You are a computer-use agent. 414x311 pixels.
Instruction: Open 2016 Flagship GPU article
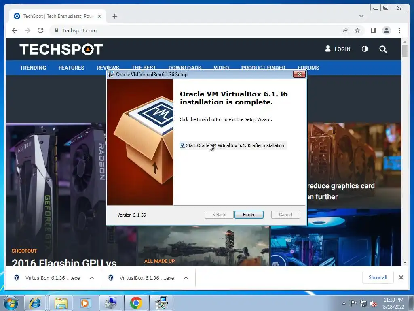(x=64, y=262)
